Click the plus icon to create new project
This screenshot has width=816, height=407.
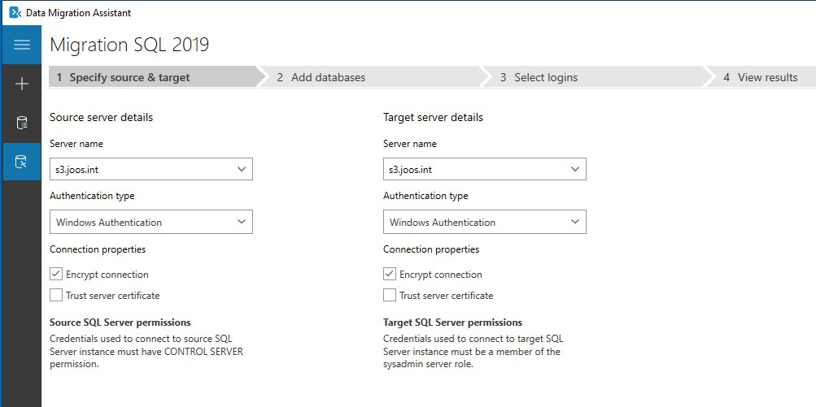(x=22, y=84)
